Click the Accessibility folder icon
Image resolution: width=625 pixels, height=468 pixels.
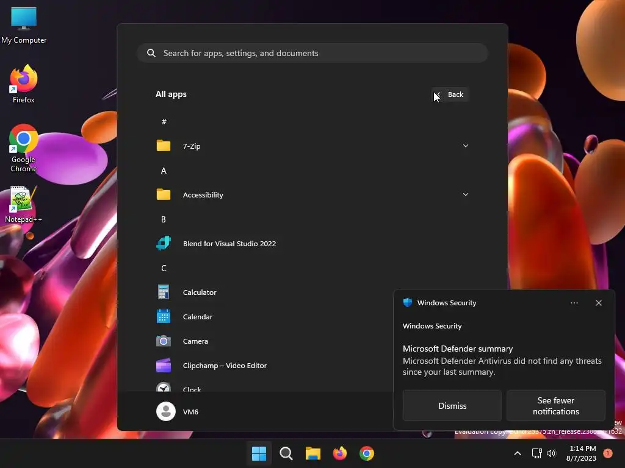pos(164,194)
